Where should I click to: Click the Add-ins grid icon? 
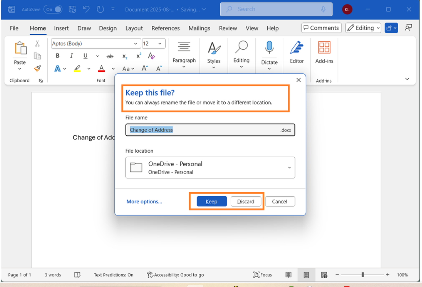pos(324,48)
